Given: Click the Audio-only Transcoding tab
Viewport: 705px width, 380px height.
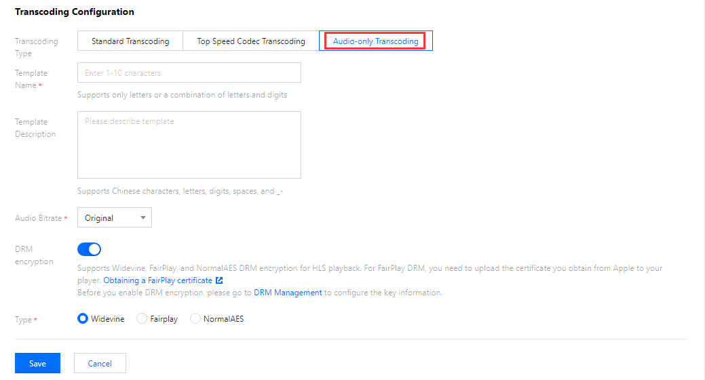Looking at the screenshot, I should (375, 41).
